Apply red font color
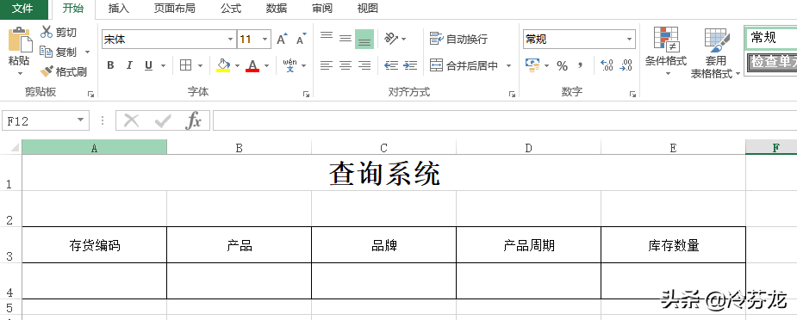 coord(252,65)
